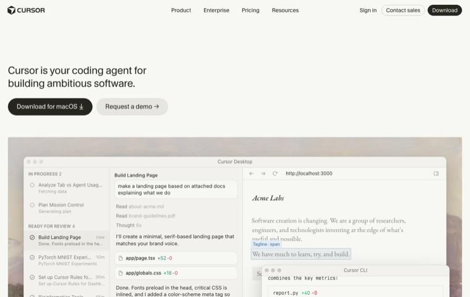The width and height of the screenshot is (470, 297).
Task: Open the app/globals.css file change
Action: (x=176, y=273)
